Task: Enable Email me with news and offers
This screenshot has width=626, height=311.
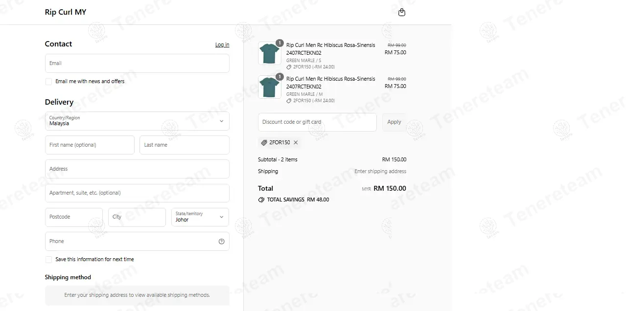Action: click(48, 82)
